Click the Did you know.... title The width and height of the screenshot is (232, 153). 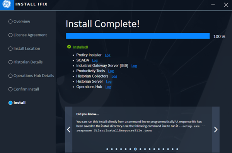pos(88,114)
